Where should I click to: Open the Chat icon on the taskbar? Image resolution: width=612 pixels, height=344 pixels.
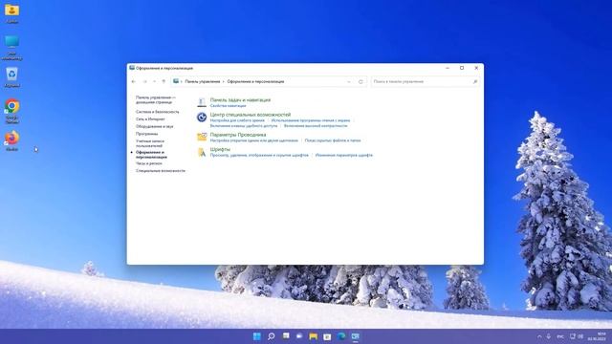point(299,336)
